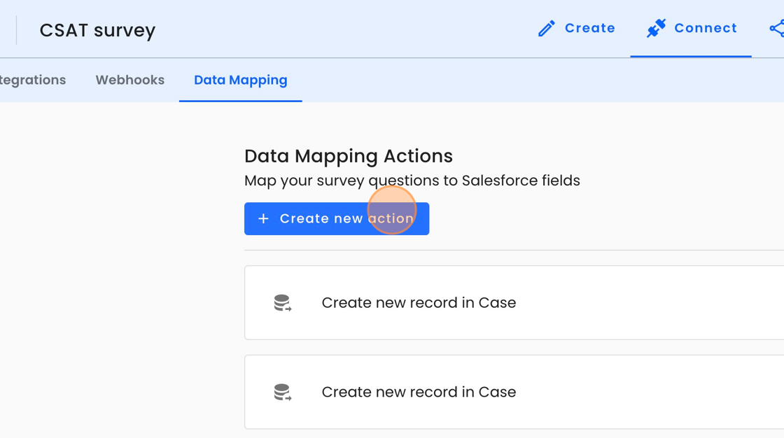Click the plus icon in Create new action

tap(263, 219)
